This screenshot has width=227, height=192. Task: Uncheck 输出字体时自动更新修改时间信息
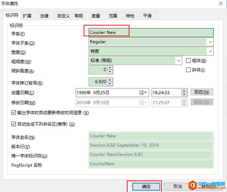click(x=14, y=113)
